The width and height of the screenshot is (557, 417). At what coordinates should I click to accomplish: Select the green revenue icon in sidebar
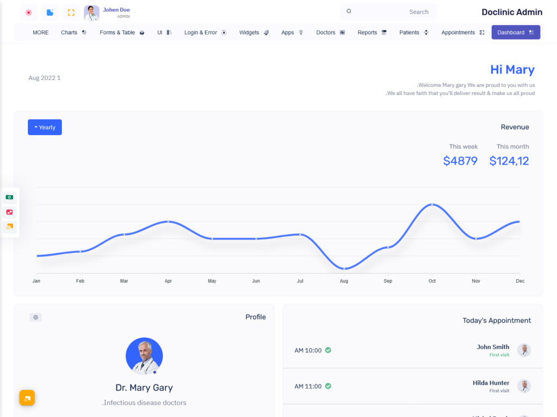(x=9, y=197)
